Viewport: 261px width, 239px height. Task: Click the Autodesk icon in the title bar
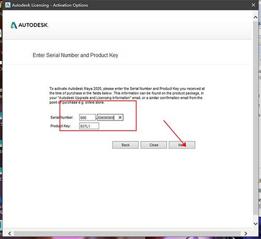[8, 5]
